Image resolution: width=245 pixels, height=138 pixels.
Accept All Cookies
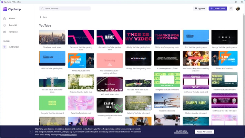[204, 132]
